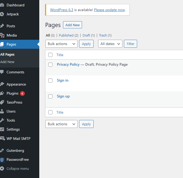The height and width of the screenshot is (178, 183).
Task: Expand the All dates filter dropdown
Action: pyautogui.click(x=110, y=44)
